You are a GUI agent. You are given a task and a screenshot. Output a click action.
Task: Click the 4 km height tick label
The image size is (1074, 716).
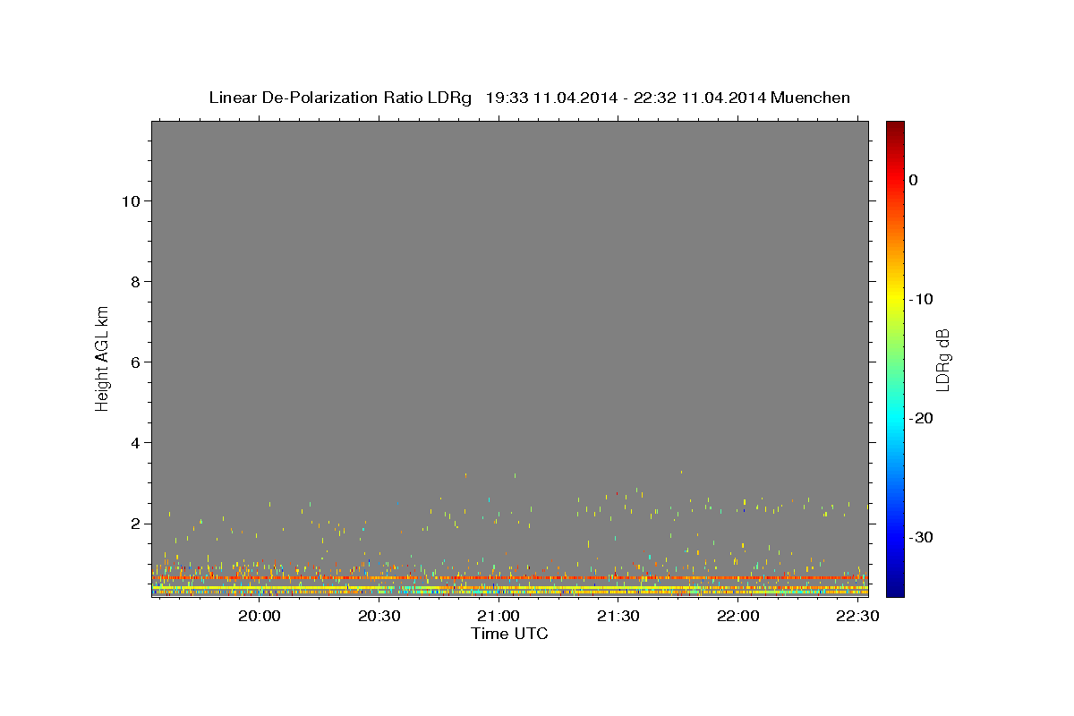(133, 442)
